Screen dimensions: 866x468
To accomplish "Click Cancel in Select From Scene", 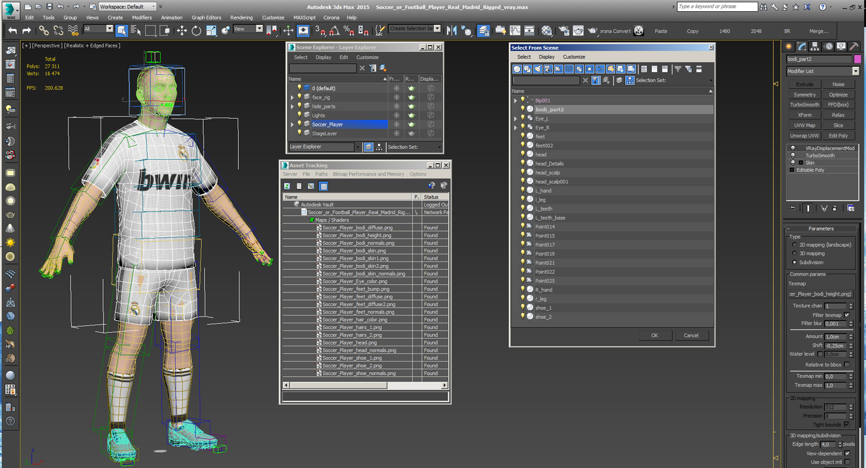I will [691, 335].
